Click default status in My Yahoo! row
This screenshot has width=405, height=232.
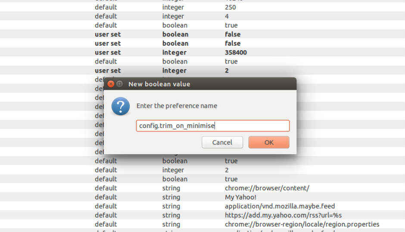[106, 197]
